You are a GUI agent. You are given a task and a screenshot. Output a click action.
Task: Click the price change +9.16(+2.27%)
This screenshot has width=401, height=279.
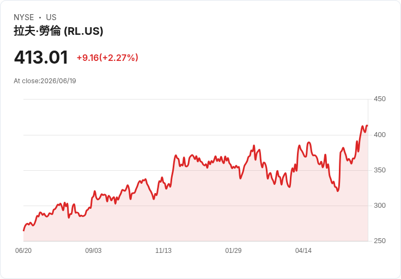pyautogui.click(x=107, y=58)
